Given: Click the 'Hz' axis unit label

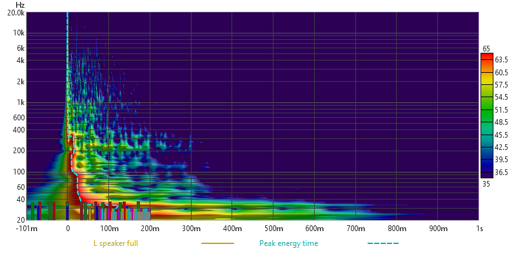Looking at the screenshot, I should [x=20, y=5].
